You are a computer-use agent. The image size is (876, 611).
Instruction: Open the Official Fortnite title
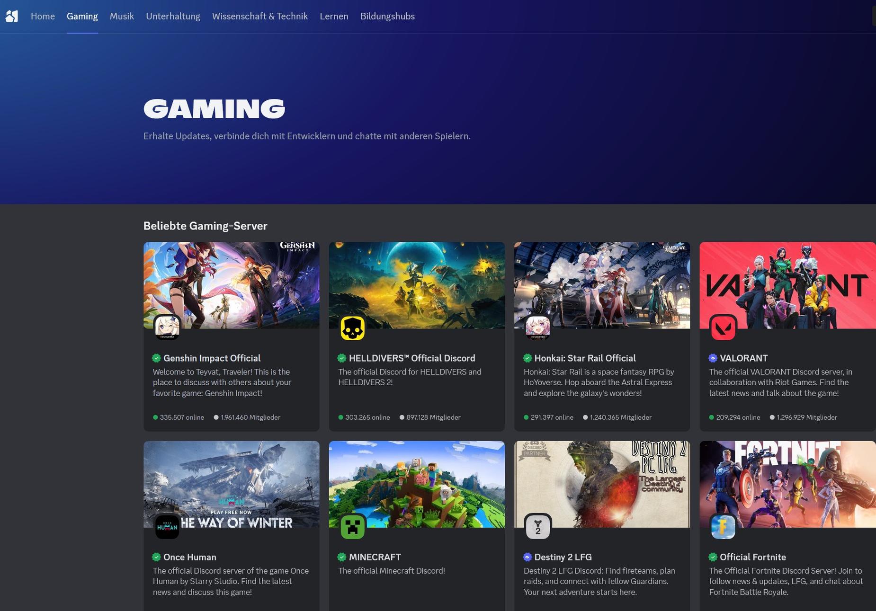coord(752,557)
